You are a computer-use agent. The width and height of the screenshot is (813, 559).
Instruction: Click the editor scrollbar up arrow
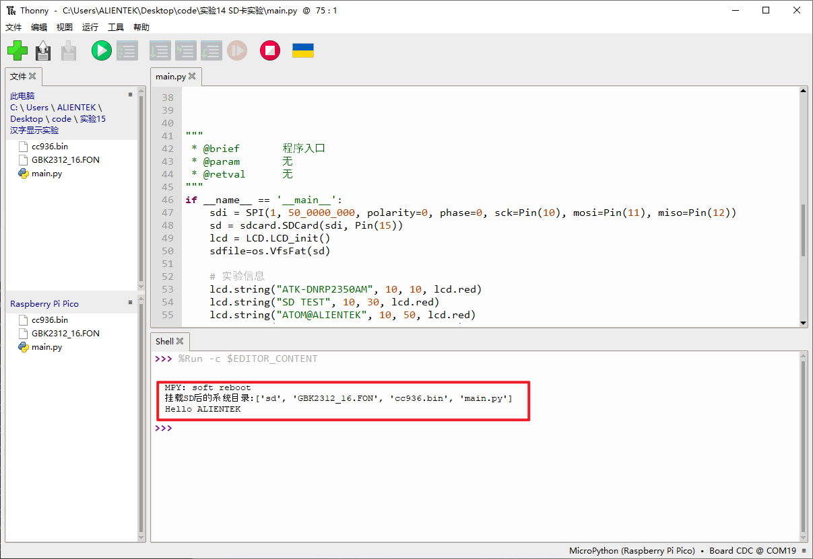pyautogui.click(x=803, y=91)
